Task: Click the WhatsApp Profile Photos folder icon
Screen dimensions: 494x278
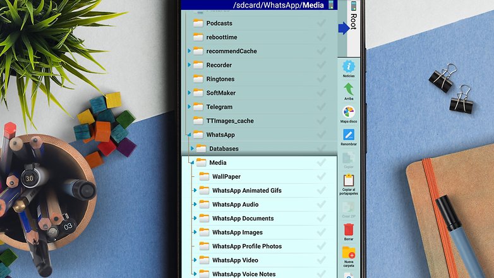Action: tap(204, 246)
